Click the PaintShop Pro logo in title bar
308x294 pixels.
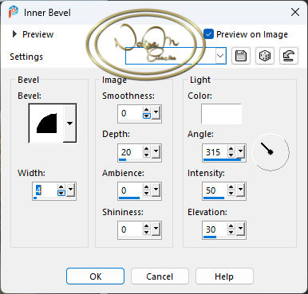[14, 12]
